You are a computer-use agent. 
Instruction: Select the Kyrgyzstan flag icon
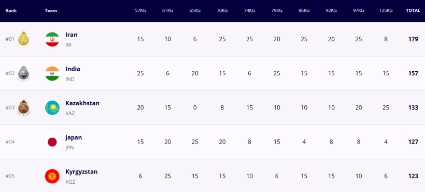click(52, 176)
